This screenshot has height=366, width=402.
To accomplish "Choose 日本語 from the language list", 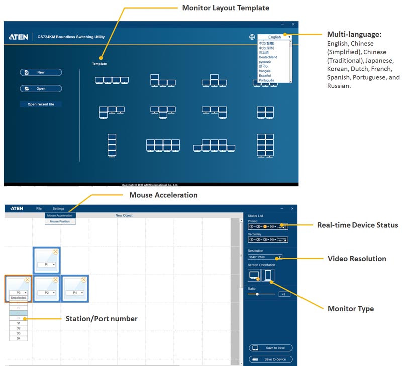I will (264, 53).
